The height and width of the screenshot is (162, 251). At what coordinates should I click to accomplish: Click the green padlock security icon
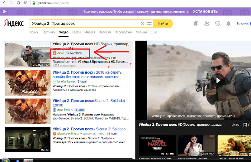34,3
